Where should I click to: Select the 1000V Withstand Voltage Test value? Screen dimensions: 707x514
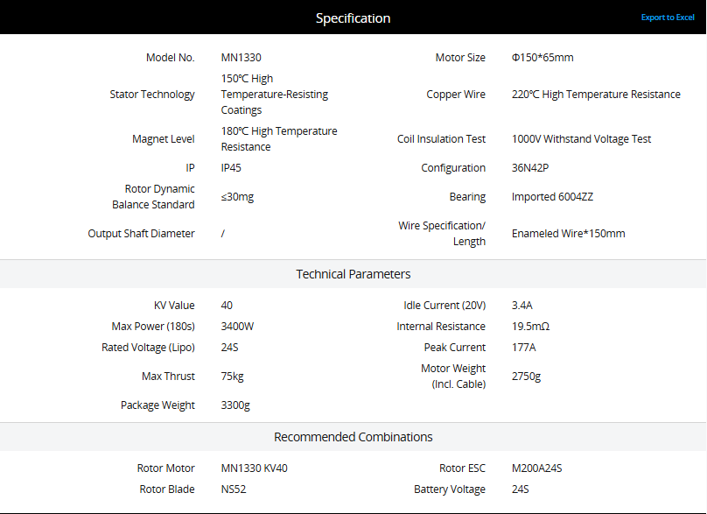[x=581, y=138]
